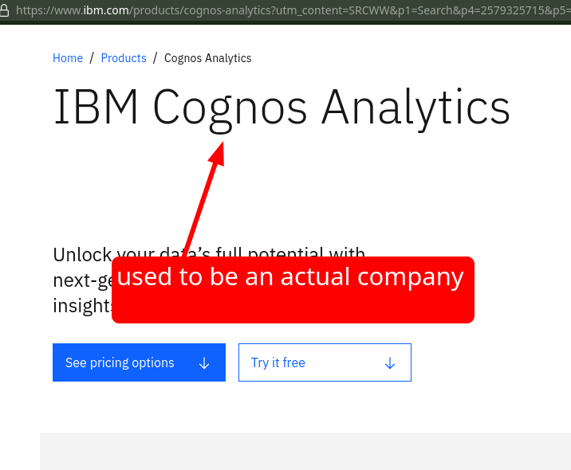Click the word Analytics in the large heading
This screenshot has width=571, height=470.
[x=415, y=108]
